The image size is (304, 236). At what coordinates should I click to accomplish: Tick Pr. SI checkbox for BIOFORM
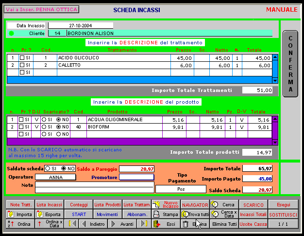pyautogui.click(x=21, y=127)
